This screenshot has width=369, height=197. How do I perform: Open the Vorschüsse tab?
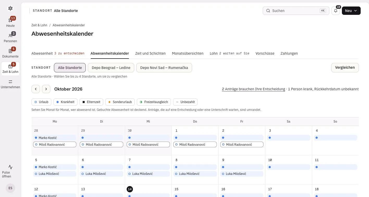(x=265, y=53)
